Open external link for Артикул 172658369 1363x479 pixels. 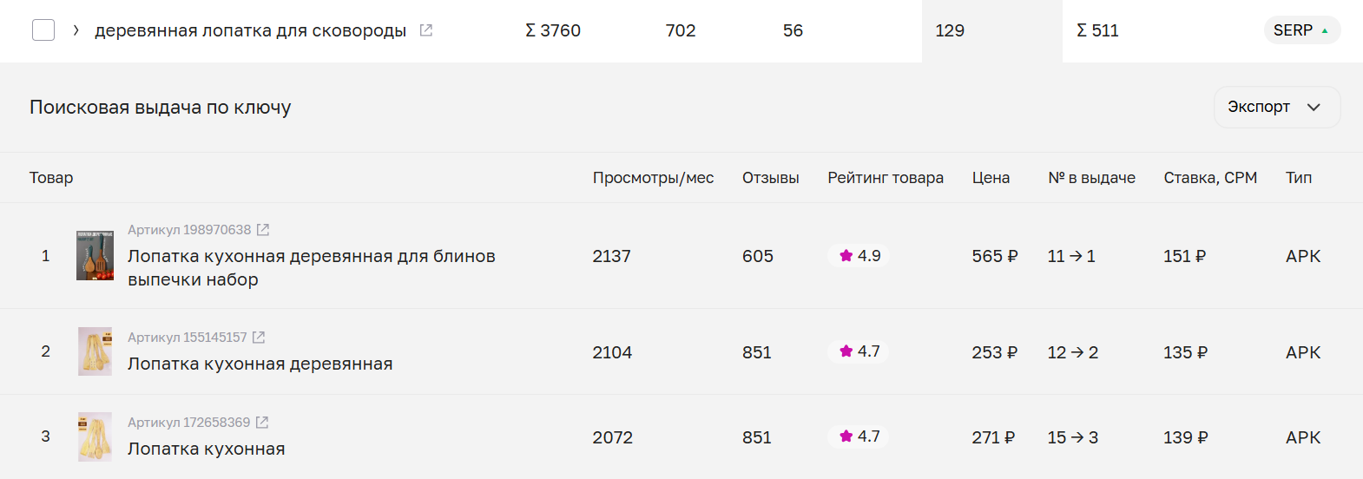click(262, 423)
